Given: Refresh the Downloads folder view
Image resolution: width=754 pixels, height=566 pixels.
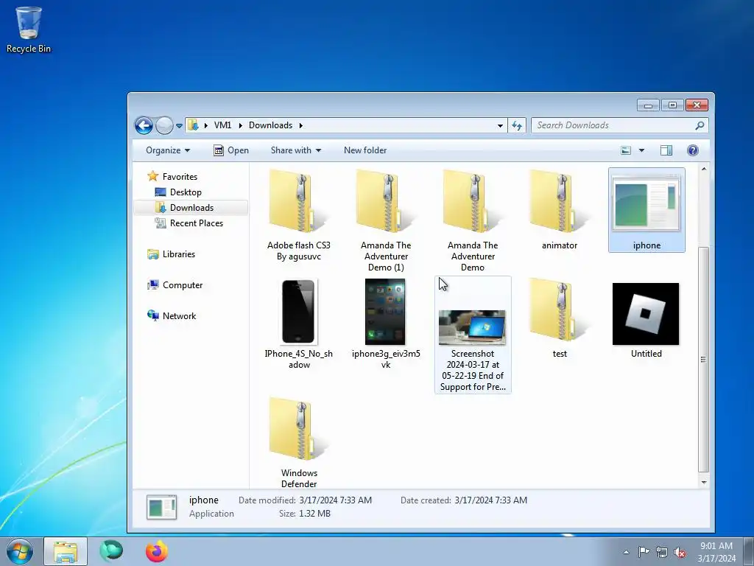Looking at the screenshot, I should tap(517, 125).
